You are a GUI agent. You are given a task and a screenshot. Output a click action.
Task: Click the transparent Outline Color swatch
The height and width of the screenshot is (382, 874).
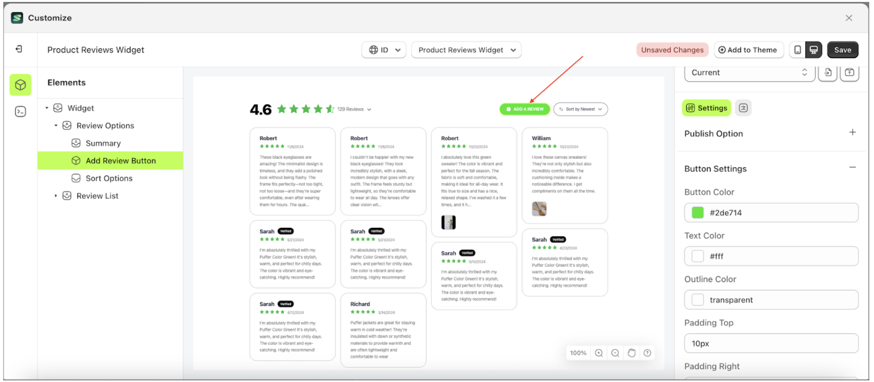click(x=697, y=300)
